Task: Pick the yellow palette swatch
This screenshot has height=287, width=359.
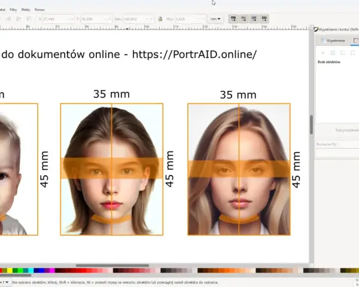Action: coord(10,270)
